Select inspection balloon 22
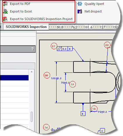Image resolution: width=123 pixels, height=136 pixels. pos(107,45)
